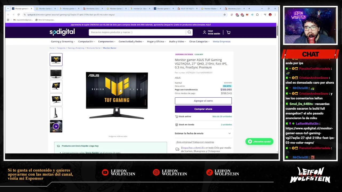Focus the product search input field

point(138,32)
